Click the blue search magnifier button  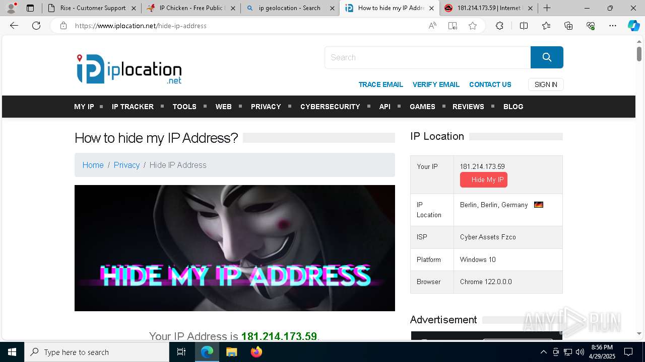(x=547, y=57)
